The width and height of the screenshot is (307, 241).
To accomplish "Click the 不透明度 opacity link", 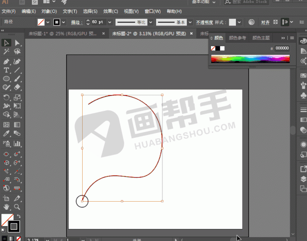I will pyautogui.click(x=204, y=22).
